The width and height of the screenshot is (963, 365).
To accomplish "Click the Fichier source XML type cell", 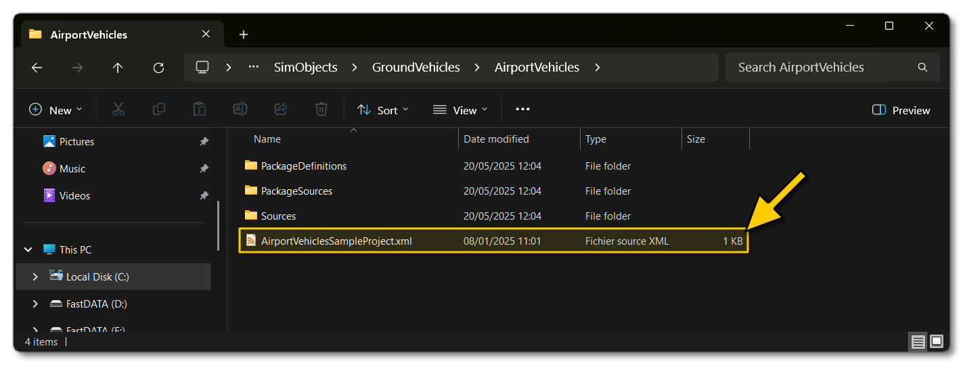I will (627, 241).
